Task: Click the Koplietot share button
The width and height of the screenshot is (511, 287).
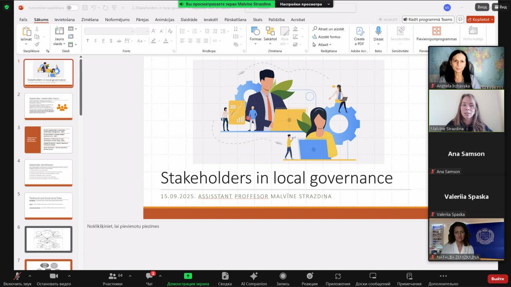Action: click(x=480, y=20)
